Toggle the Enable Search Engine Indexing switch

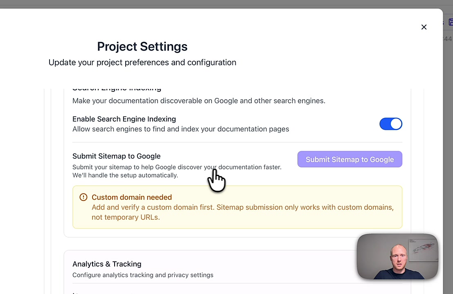[391, 124]
